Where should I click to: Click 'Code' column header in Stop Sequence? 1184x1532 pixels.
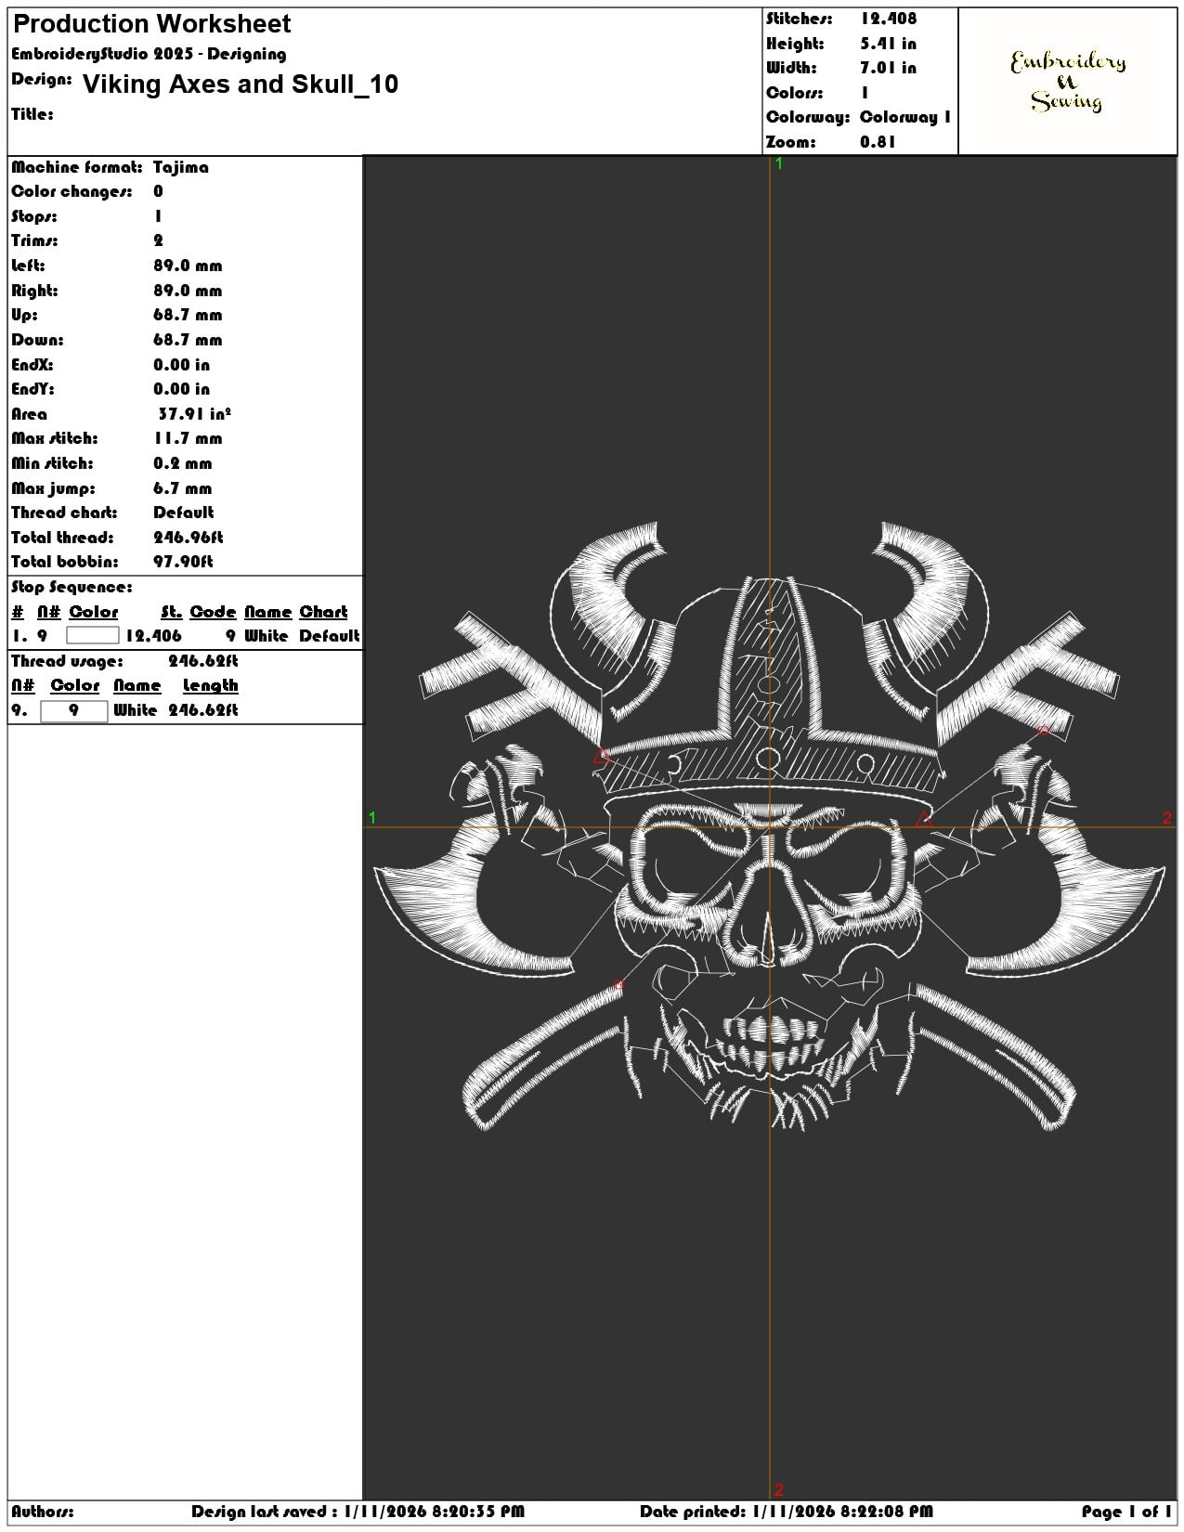(x=213, y=612)
